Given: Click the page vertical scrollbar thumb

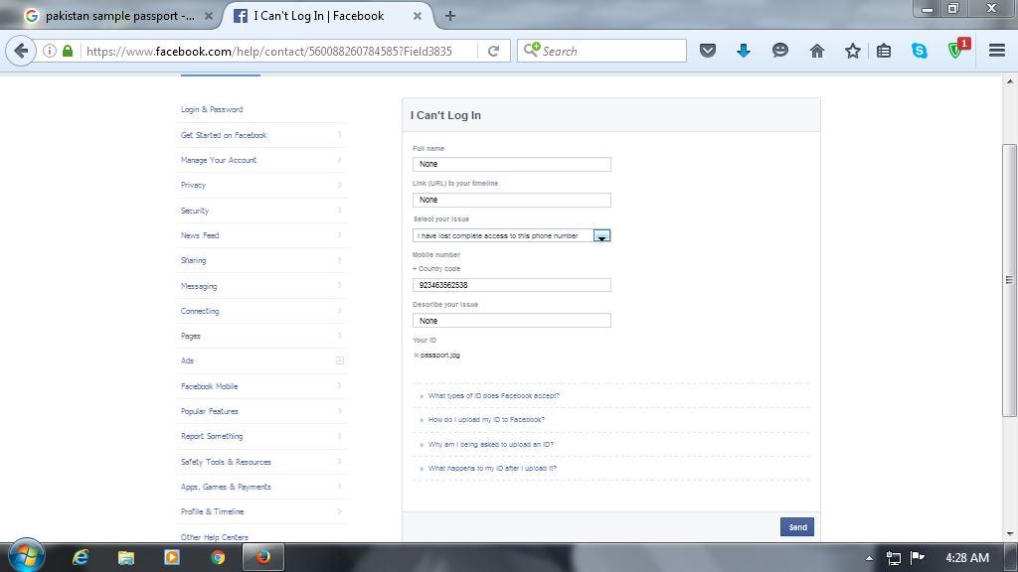Looking at the screenshot, I should 1010,280.
